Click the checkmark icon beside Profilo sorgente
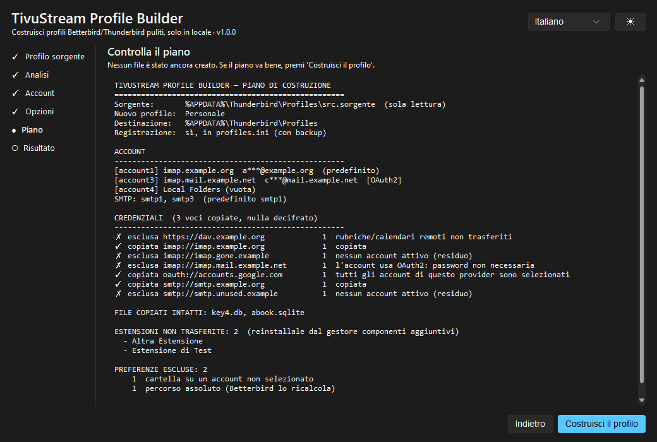The height and width of the screenshot is (442, 657). pos(15,57)
